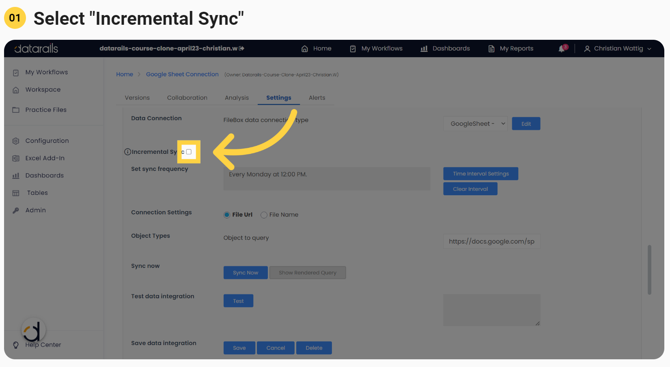670x367 pixels.
Task: Click the Datarails logo
Action: coord(36,49)
